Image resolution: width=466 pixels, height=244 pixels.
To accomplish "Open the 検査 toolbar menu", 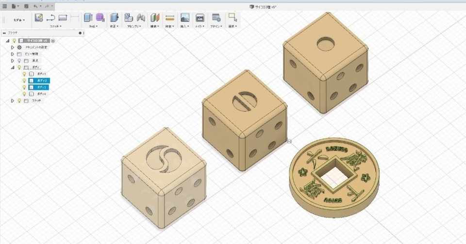I will (170, 26).
